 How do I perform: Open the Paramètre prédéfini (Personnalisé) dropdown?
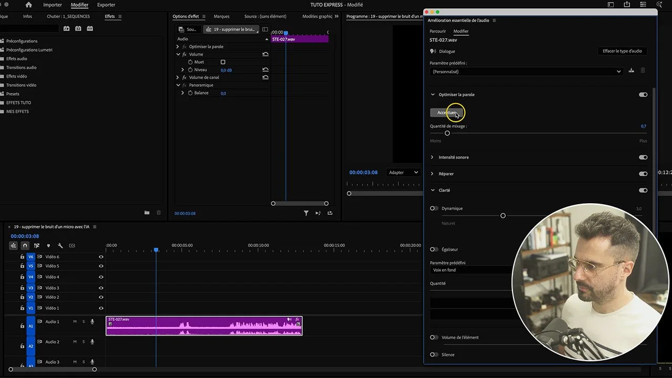526,71
